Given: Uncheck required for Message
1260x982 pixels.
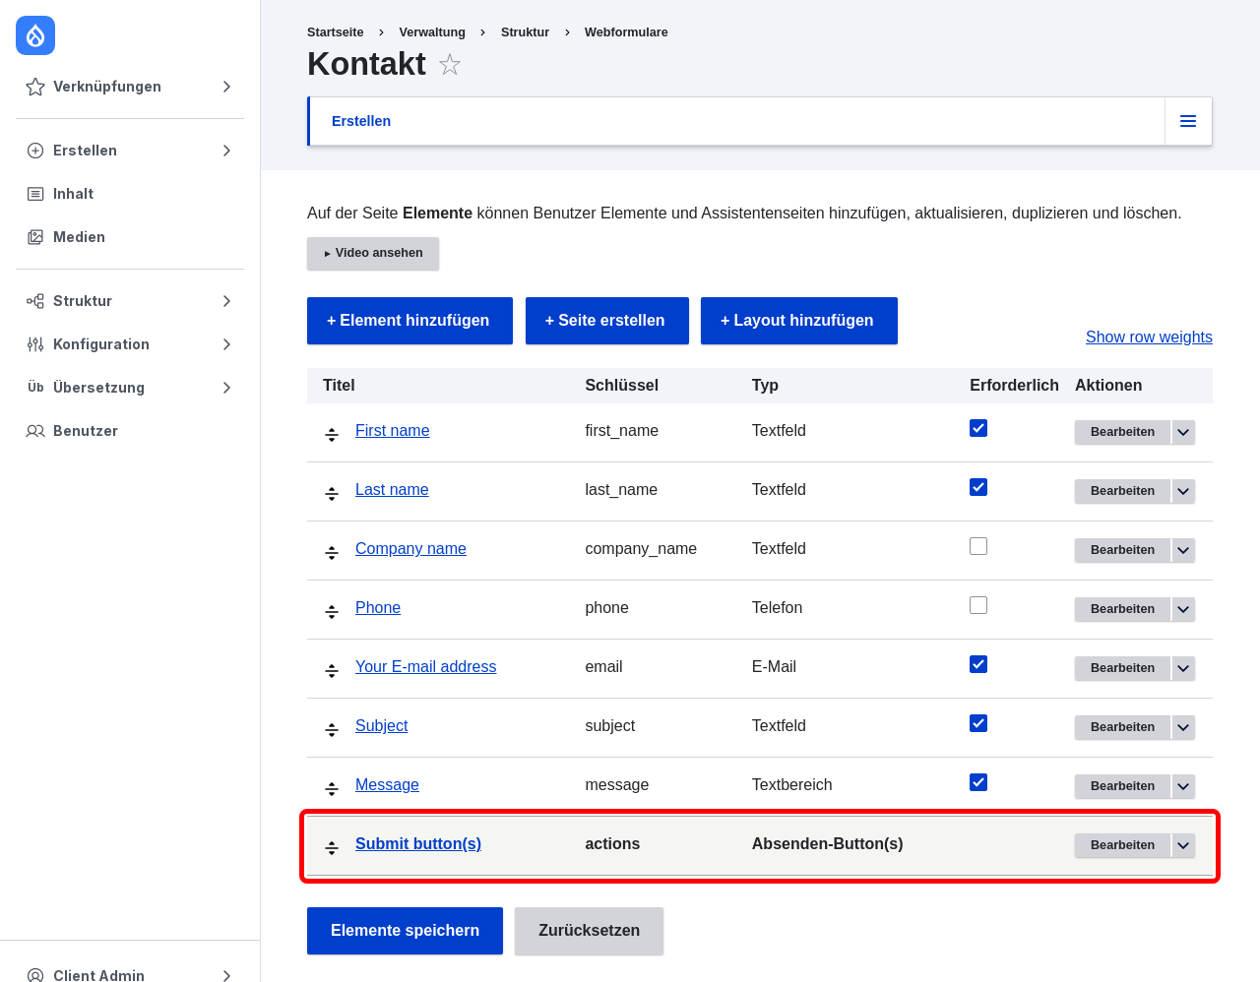Looking at the screenshot, I should click(978, 782).
